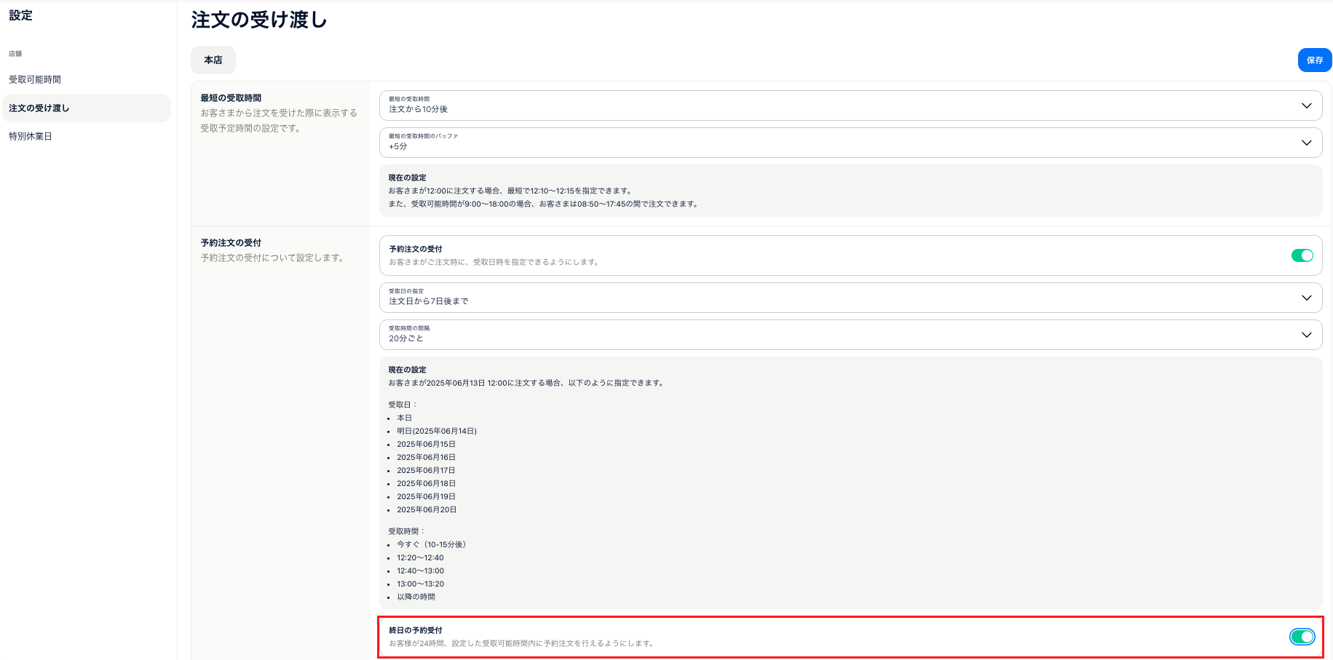
Task: Click the 設定 title in the sidebar
Action: coord(20,15)
